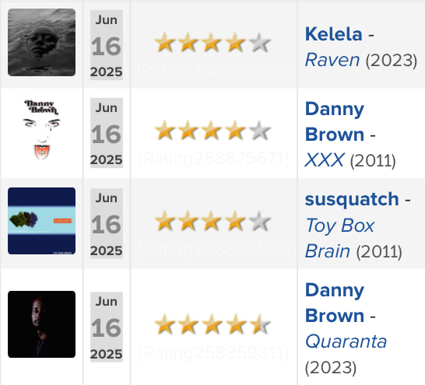
Task: Open the XXX album link
Action: [325, 160]
